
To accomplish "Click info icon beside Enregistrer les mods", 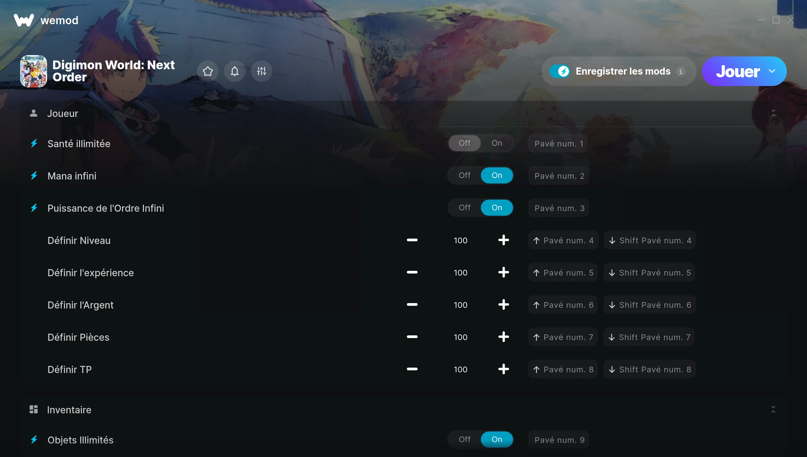I will coord(681,72).
